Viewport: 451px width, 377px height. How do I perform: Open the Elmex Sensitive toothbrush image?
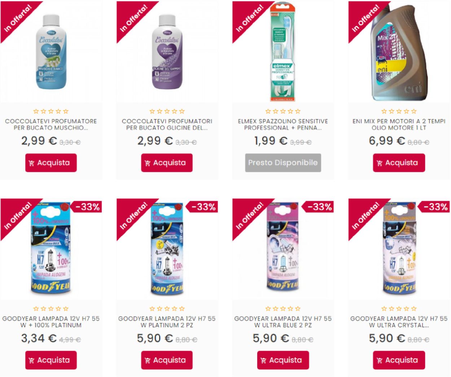283,52
